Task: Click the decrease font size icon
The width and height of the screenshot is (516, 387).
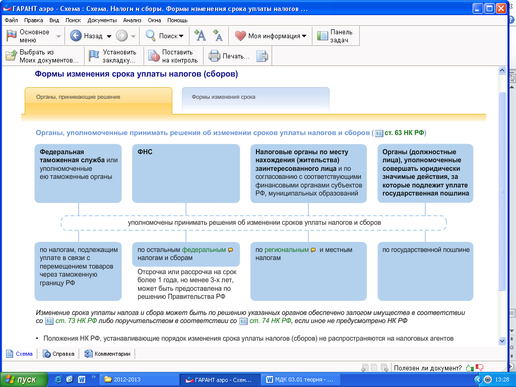Action: pyautogui.click(x=218, y=36)
